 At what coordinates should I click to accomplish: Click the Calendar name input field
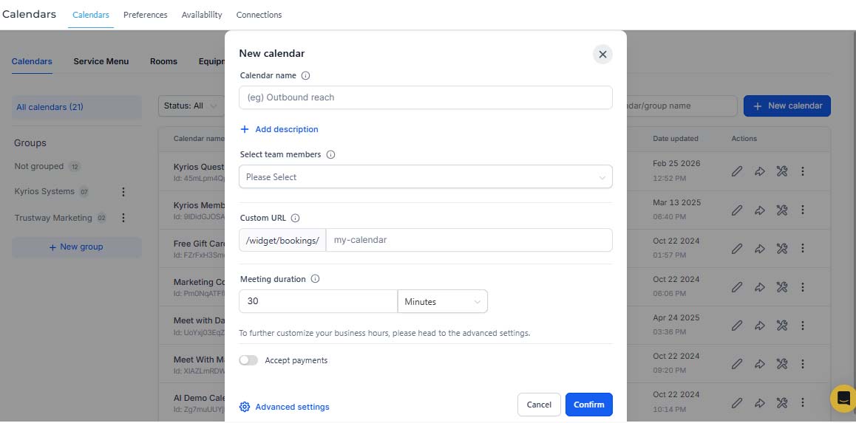426,97
